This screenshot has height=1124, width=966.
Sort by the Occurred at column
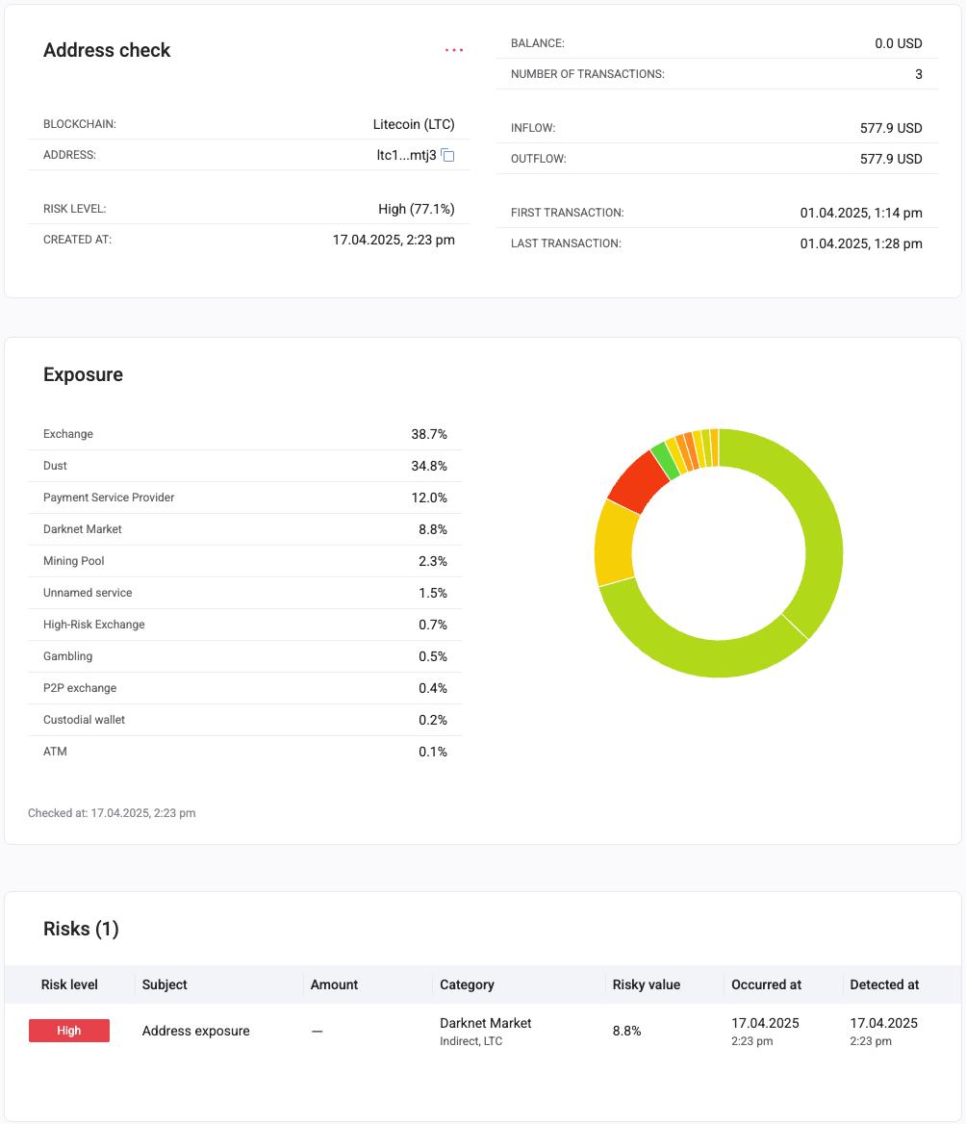point(765,984)
